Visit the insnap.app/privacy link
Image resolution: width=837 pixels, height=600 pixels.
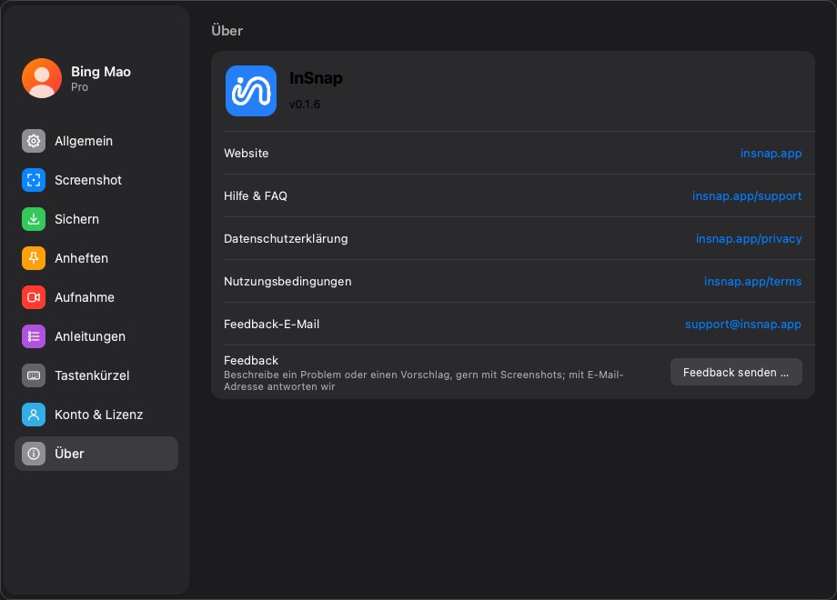pyautogui.click(x=749, y=238)
